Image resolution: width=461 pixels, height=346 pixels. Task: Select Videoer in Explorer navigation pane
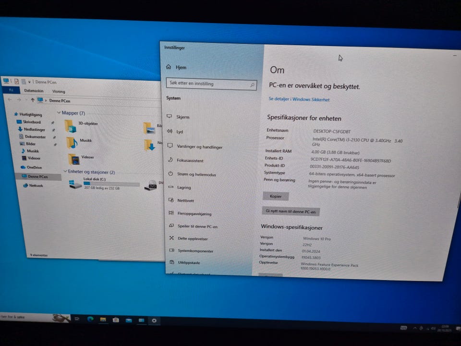pos(31,158)
